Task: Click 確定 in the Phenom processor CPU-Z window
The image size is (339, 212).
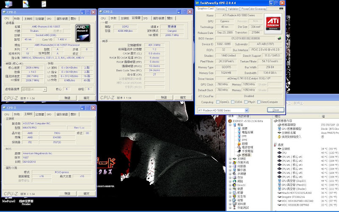Action: [86, 98]
